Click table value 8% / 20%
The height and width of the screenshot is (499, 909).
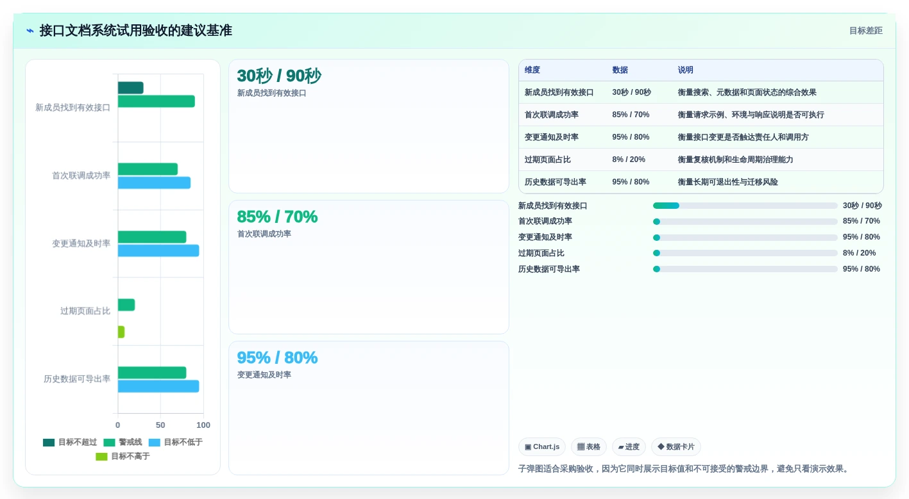pos(629,160)
